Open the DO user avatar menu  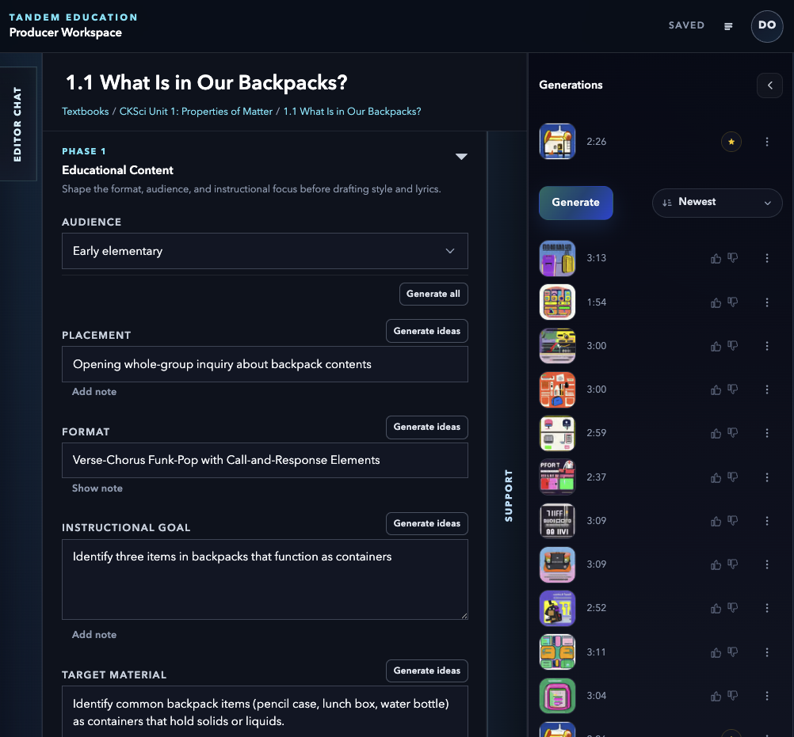[x=766, y=26]
